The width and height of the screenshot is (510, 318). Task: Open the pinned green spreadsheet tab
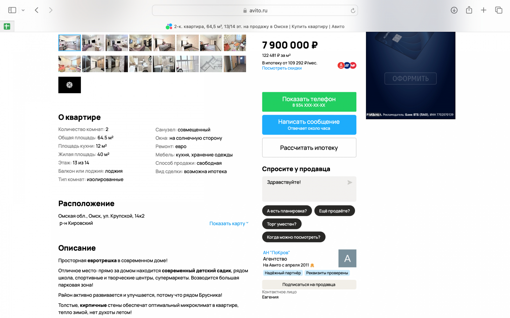coord(7,26)
